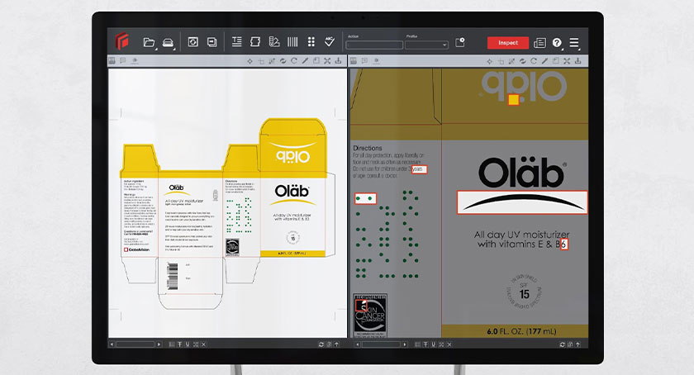Image resolution: width=694 pixels, height=375 pixels.
Task: Click the Action input field
Action: coord(373,45)
